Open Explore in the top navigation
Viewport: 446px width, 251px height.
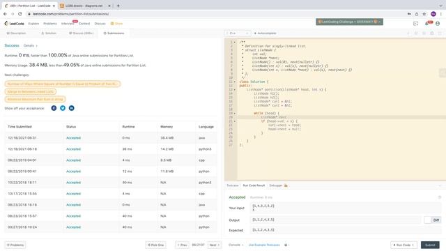(33, 24)
